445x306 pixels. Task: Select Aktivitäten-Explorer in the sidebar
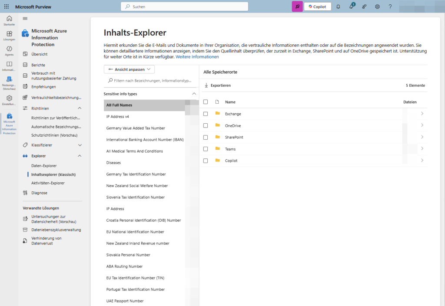coord(48,183)
